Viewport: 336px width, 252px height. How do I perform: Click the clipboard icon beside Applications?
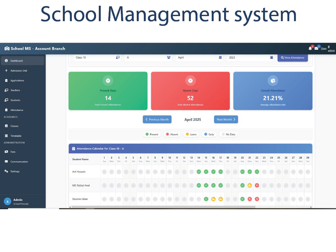(x=6, y=80)
